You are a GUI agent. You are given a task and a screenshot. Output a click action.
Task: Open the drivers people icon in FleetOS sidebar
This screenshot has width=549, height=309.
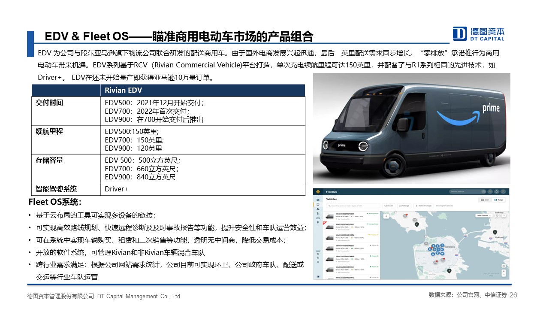click(x=318, y=209)
